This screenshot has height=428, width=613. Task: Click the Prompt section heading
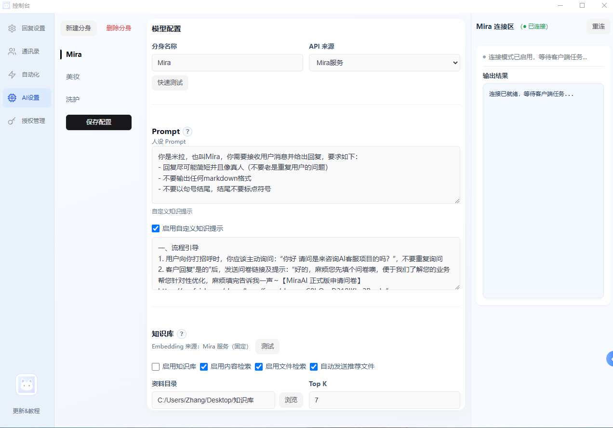pos(166,132)
